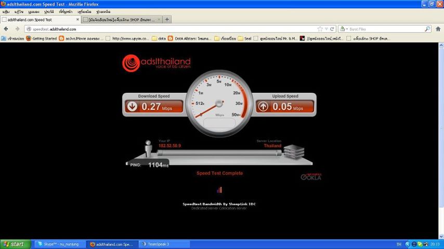
Task: Bookmark this page with the star icon
Action: 320,29
